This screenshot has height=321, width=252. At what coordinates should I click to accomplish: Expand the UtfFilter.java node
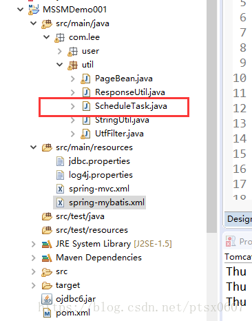(73, 134)
